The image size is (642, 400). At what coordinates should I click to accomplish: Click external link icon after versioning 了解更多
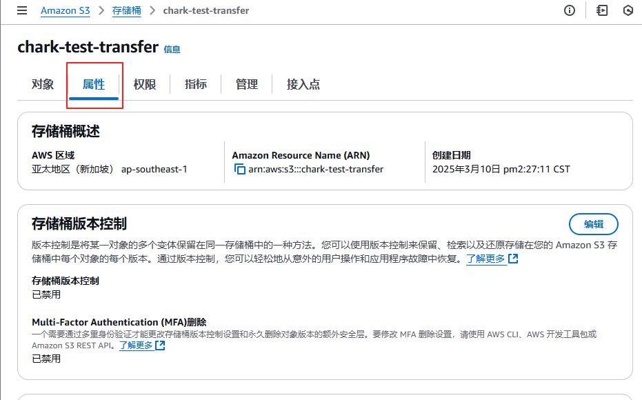tap(513, 259)
